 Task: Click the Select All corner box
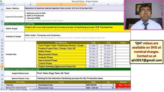2,4
